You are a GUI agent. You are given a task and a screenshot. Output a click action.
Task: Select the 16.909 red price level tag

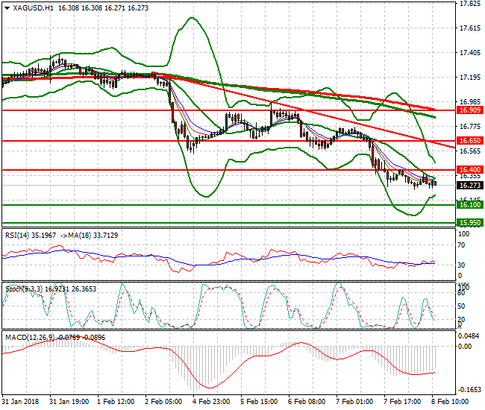click(469, 110)
